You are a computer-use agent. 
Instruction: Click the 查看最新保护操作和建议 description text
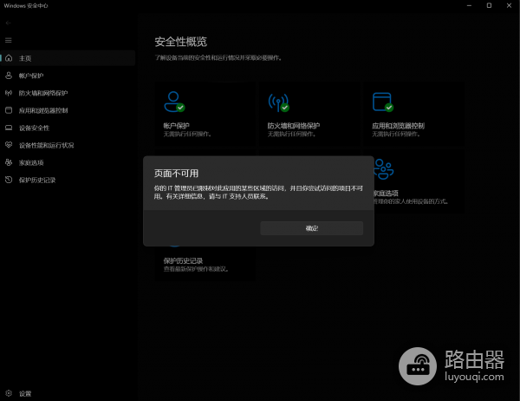point(196,269)
